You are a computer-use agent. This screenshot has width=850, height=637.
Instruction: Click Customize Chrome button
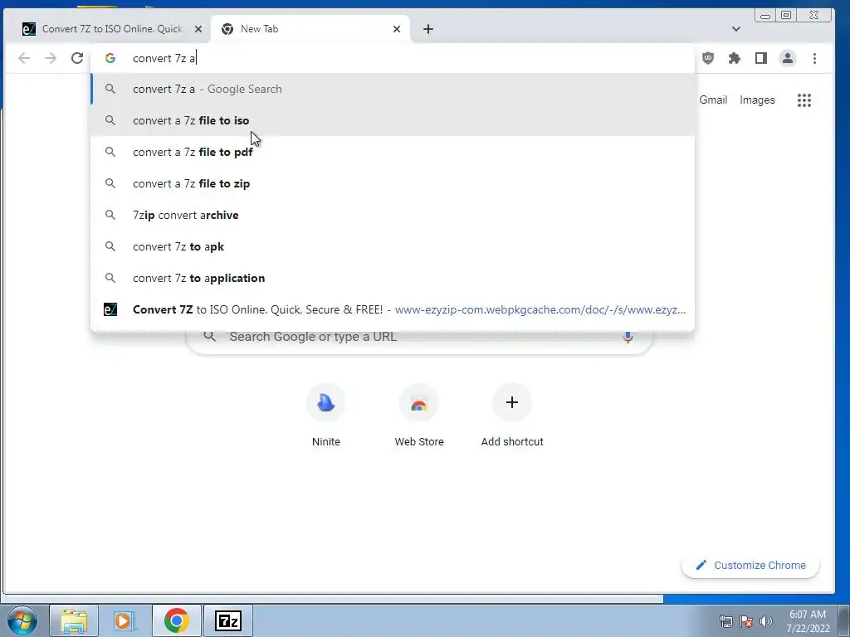tap(750, 565)
